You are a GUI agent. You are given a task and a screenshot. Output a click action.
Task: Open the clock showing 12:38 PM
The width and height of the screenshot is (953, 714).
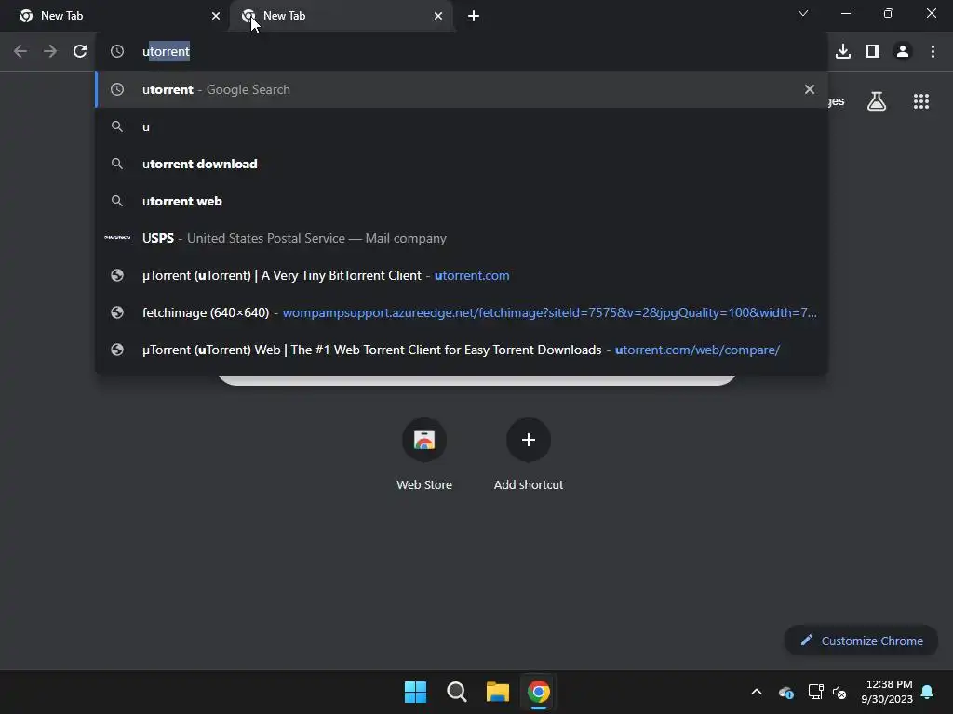click(x=887, y=692)
